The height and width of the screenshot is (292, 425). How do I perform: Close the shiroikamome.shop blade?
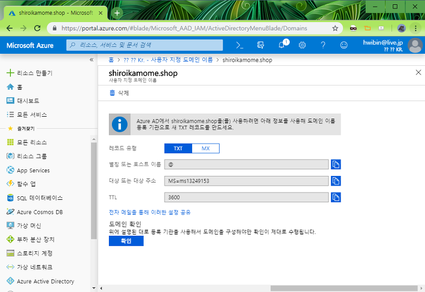pos(418,72)
